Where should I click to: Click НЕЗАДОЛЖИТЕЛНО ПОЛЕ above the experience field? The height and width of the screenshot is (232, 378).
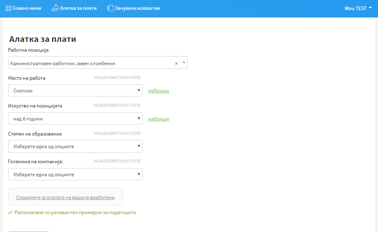(x=117, y=105)
